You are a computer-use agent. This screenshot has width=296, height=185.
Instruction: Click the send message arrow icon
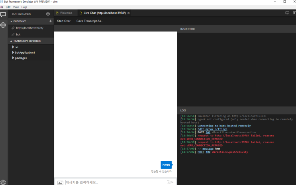click(x=170, y=182)
